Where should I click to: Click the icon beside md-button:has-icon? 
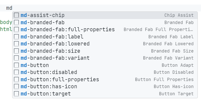16,86
